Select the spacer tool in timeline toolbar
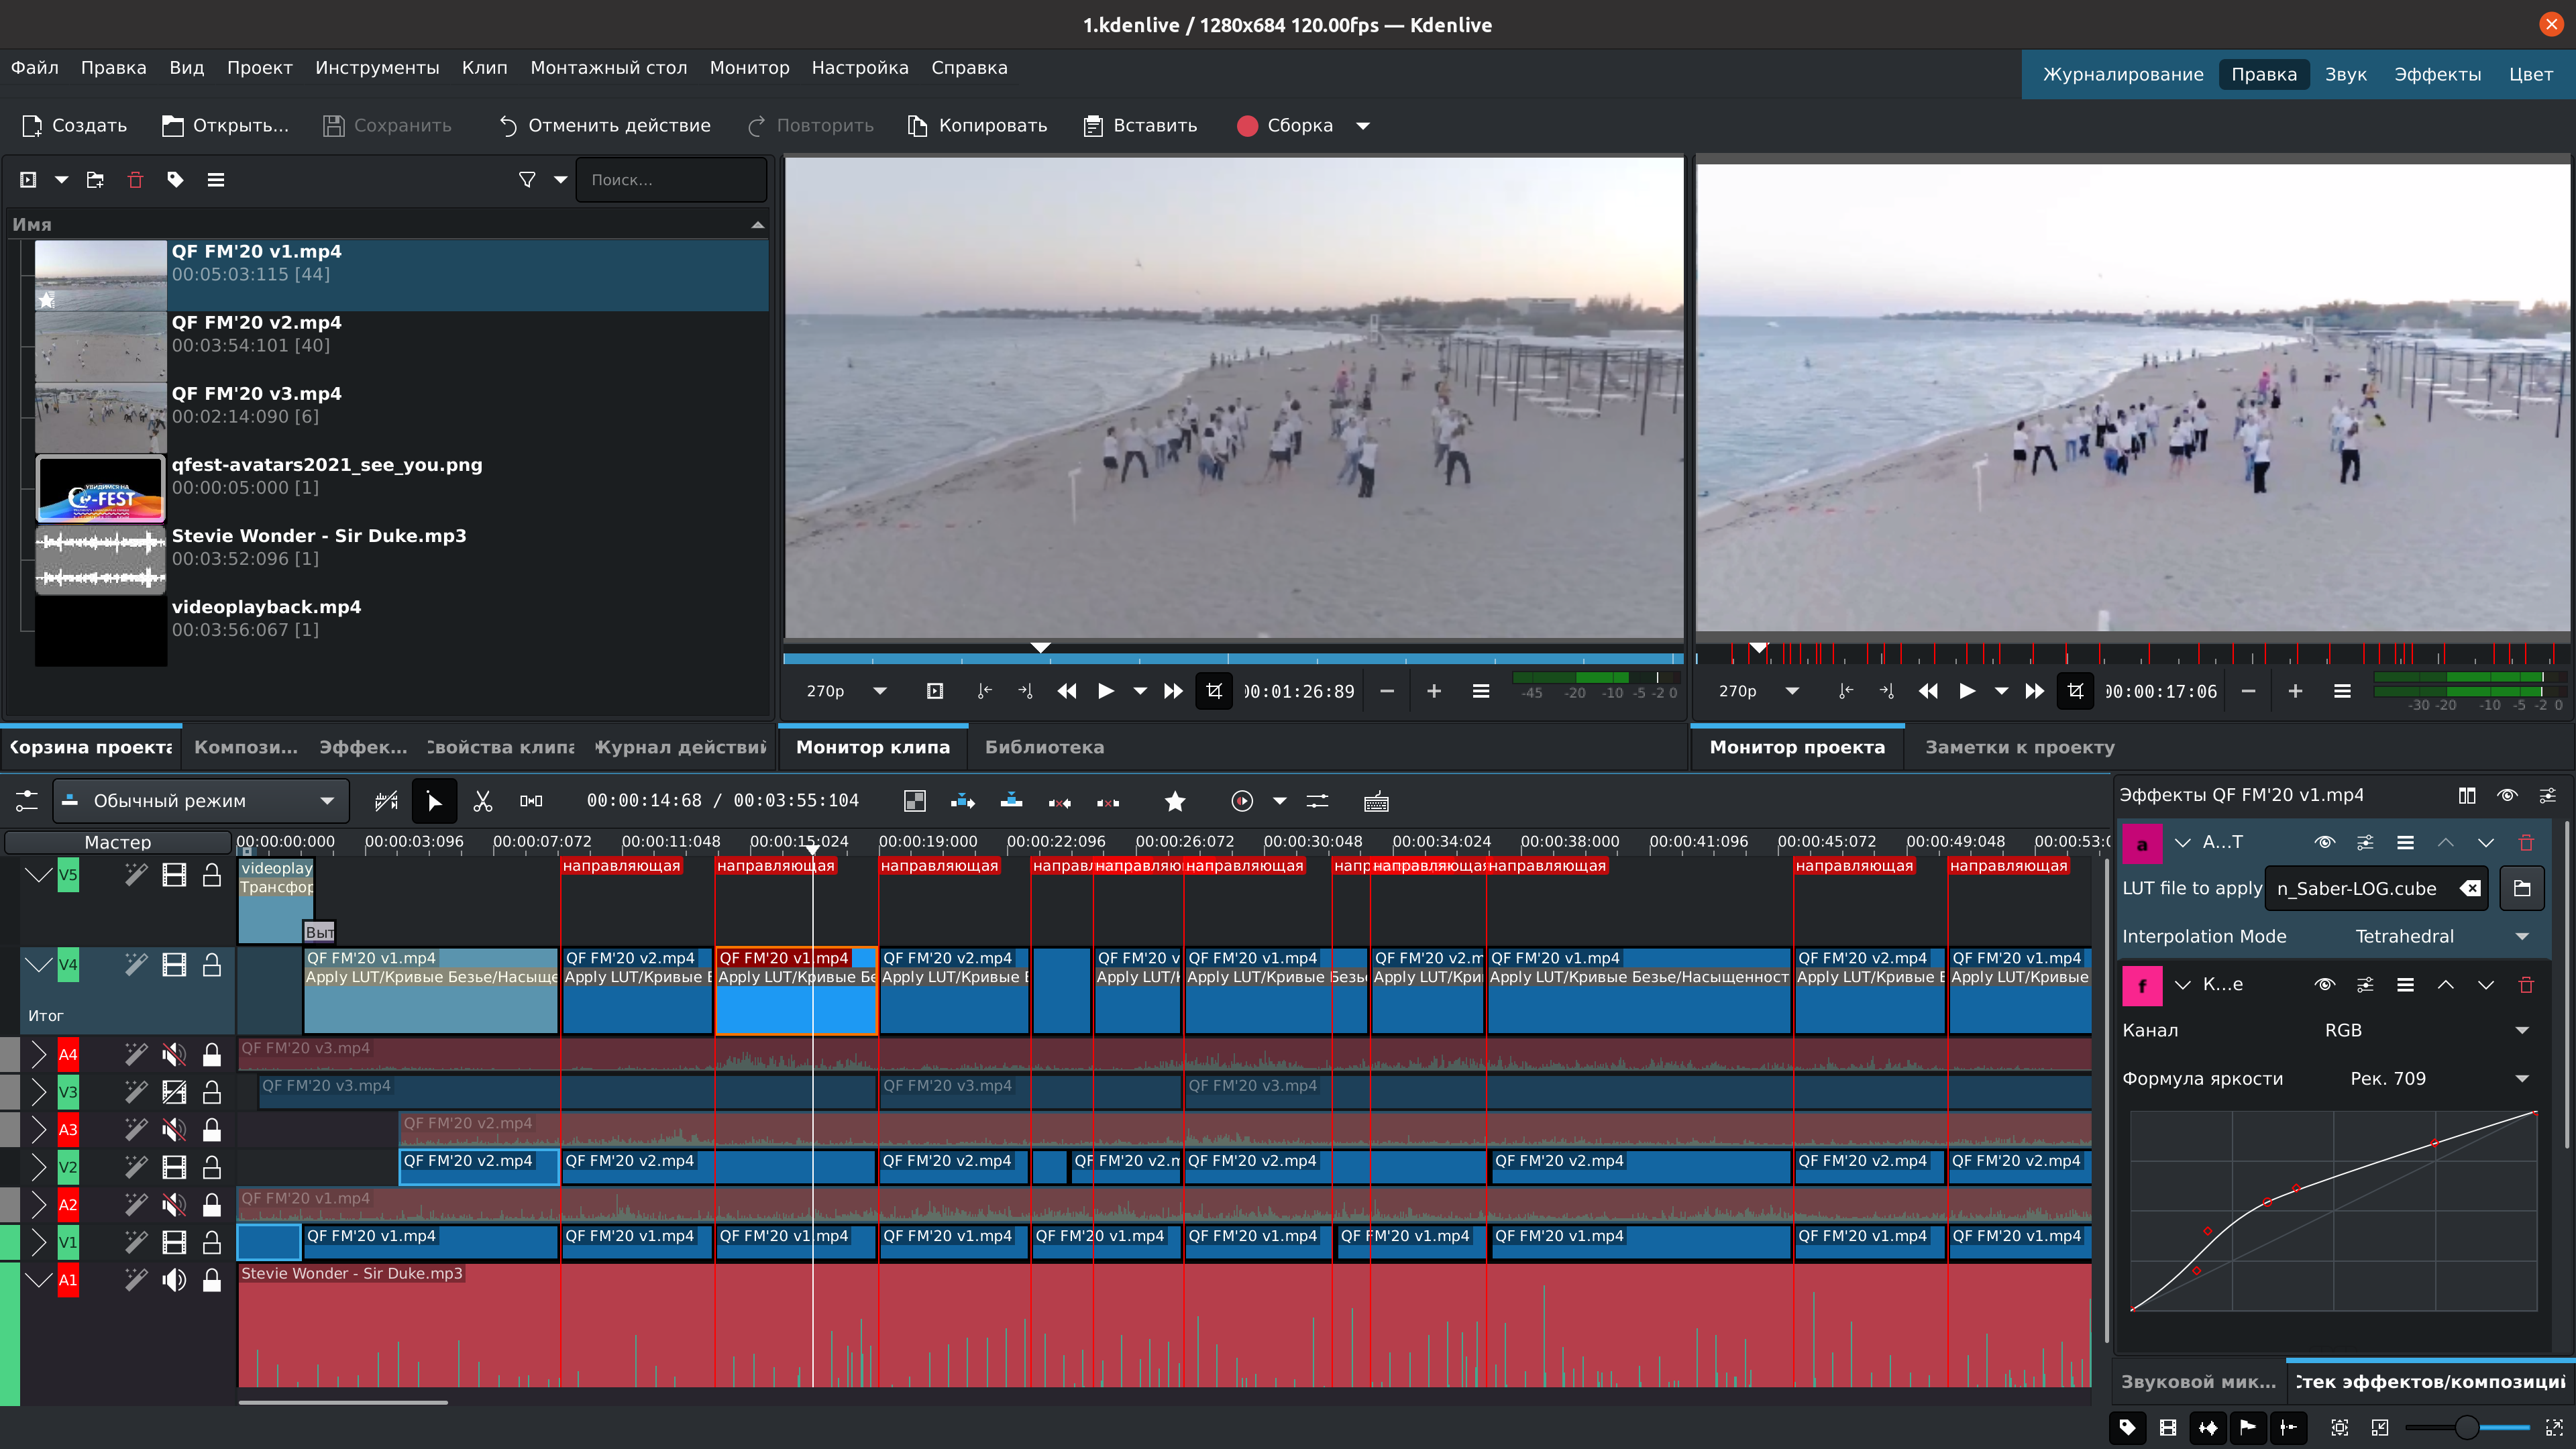 (531, 801)
